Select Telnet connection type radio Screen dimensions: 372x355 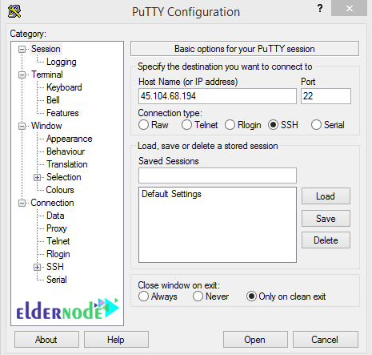[186, 125]
